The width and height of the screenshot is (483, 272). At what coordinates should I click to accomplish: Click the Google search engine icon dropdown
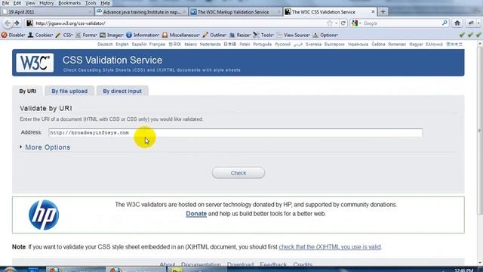click(356, 23)
